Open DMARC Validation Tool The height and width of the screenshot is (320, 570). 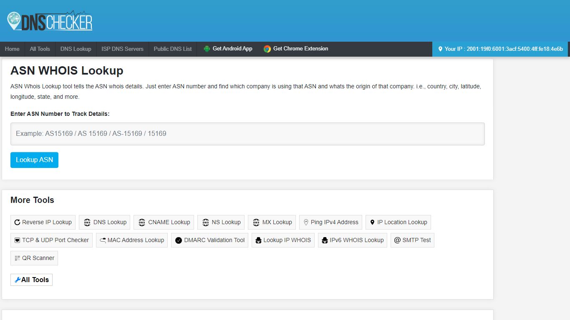coord(210,240)
